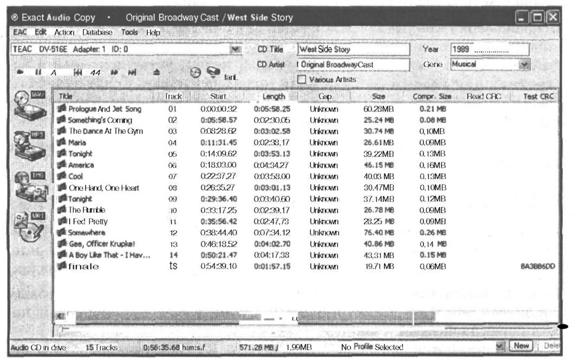Image resolution: width=572 pixels, height=362 pixels.
Task: Start playback with the play button
Action: point(20,72)
